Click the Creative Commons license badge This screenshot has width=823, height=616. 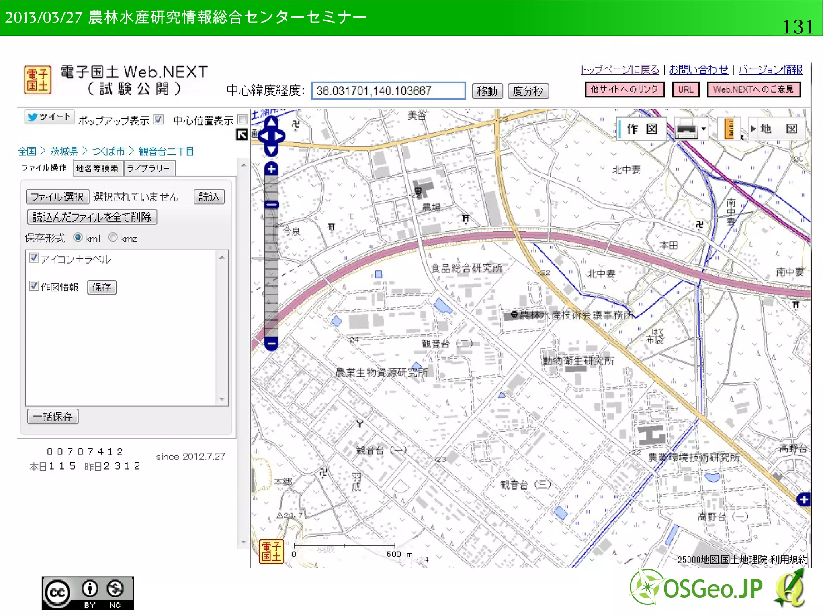pyautogui.click(x=88, y=593)
